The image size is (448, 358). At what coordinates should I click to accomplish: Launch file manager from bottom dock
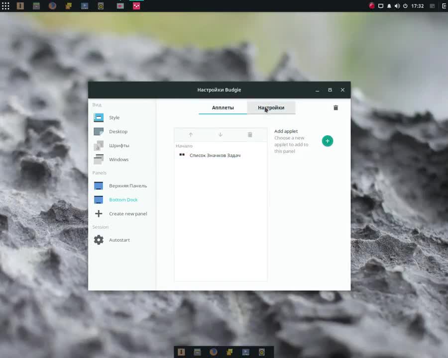pyautogui.click(x=197, y=352)
